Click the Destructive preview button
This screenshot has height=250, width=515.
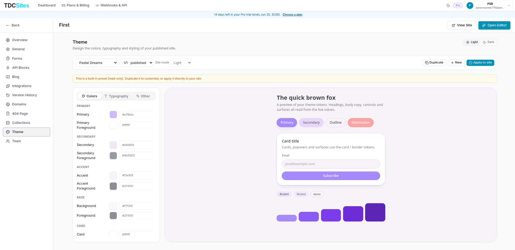coord(361,123)
